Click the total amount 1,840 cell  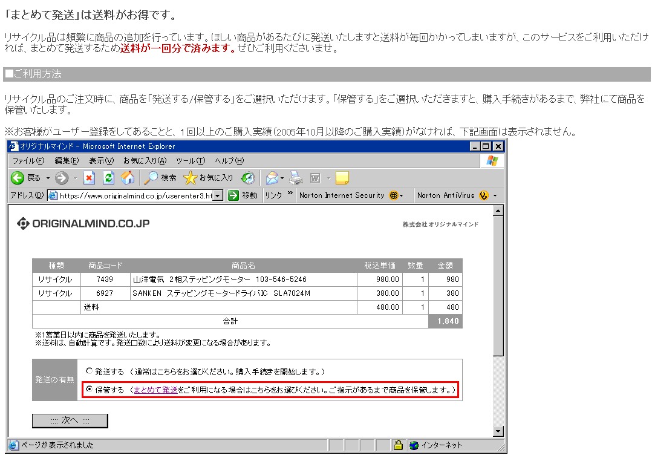point(445,321)
